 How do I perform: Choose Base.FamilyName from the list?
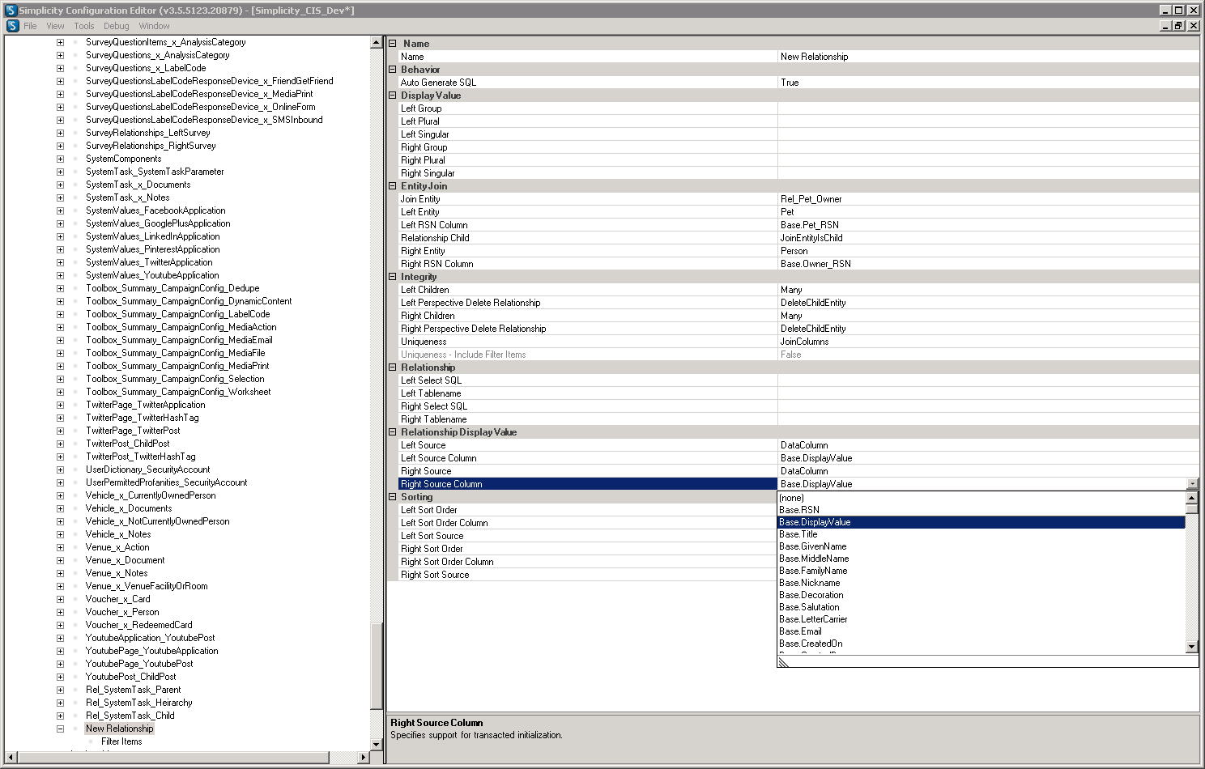pyautogui.click(x=981, y=571)
